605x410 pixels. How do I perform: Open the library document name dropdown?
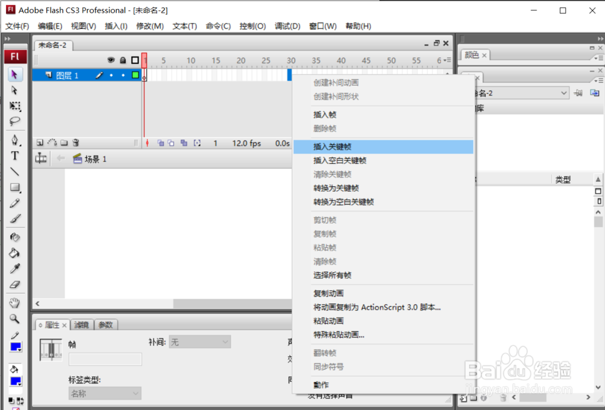tap(522, 93)
